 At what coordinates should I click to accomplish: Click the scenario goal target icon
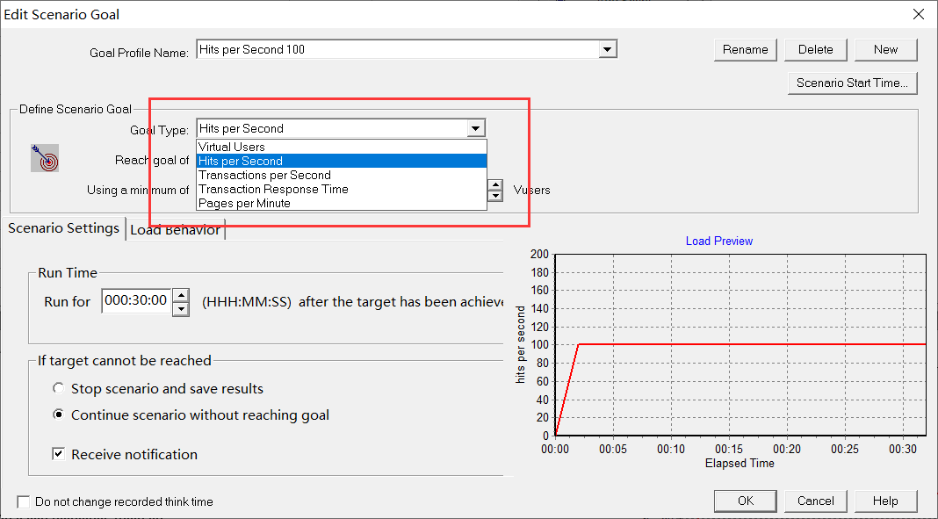click(45, 158)
